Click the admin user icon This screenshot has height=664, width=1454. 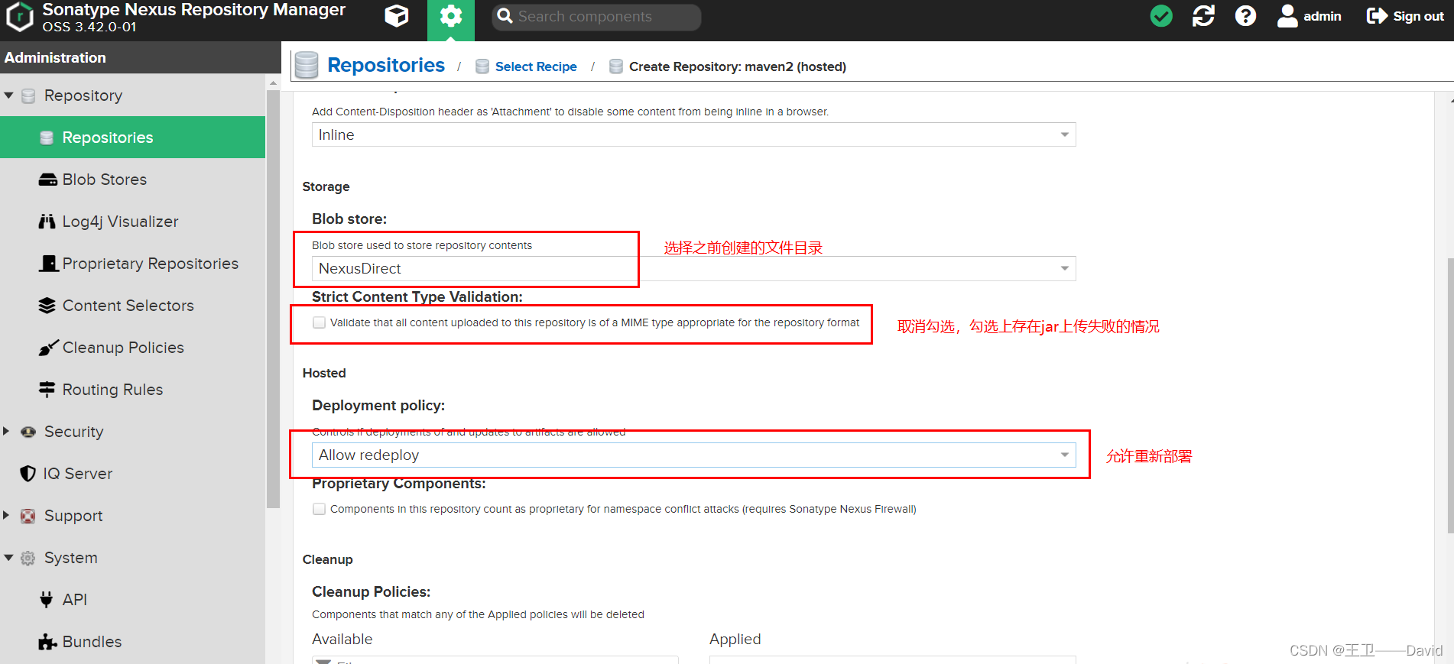point(1287,16)
